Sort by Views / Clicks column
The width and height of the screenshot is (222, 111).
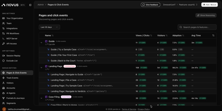click(144, 35)
